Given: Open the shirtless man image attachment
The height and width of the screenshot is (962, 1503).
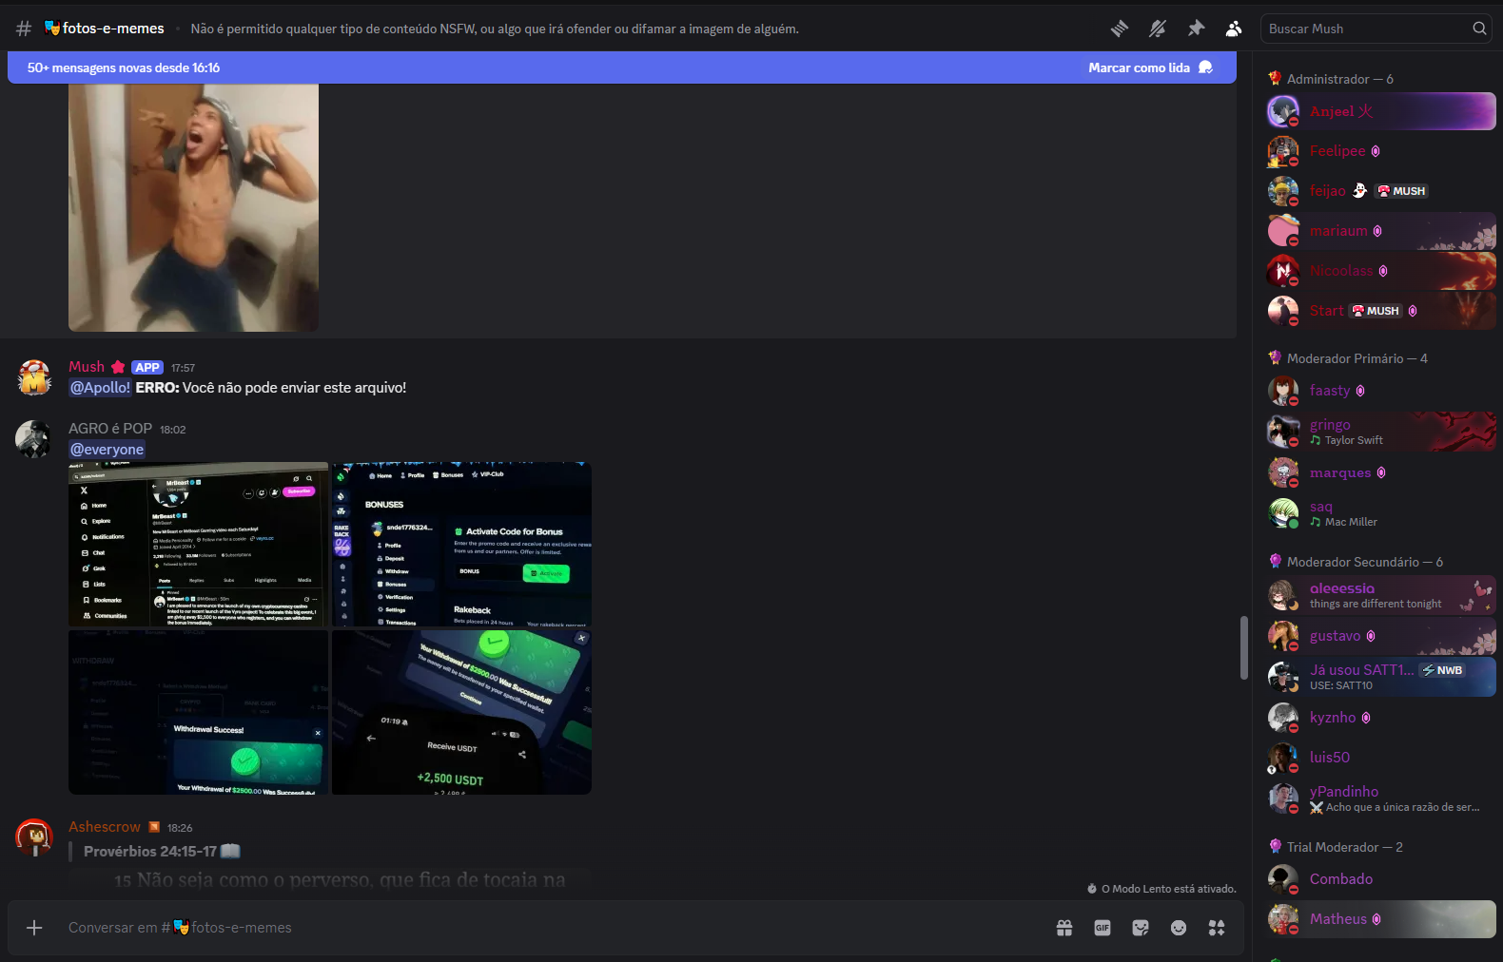Looking at the screenshot, I should [193, 207].
